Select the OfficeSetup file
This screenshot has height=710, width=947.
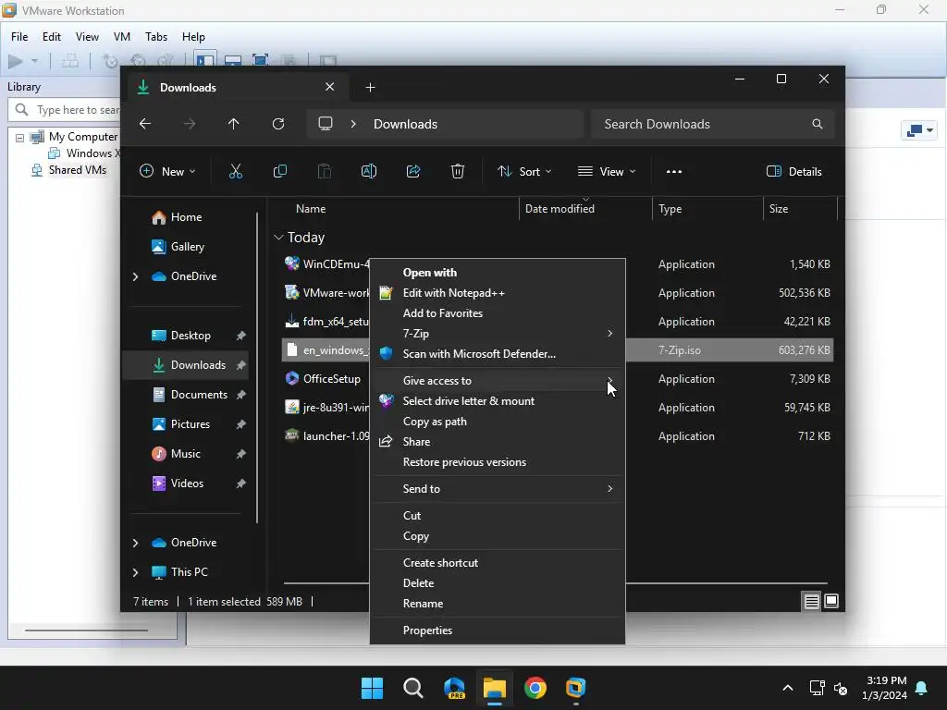332,379
